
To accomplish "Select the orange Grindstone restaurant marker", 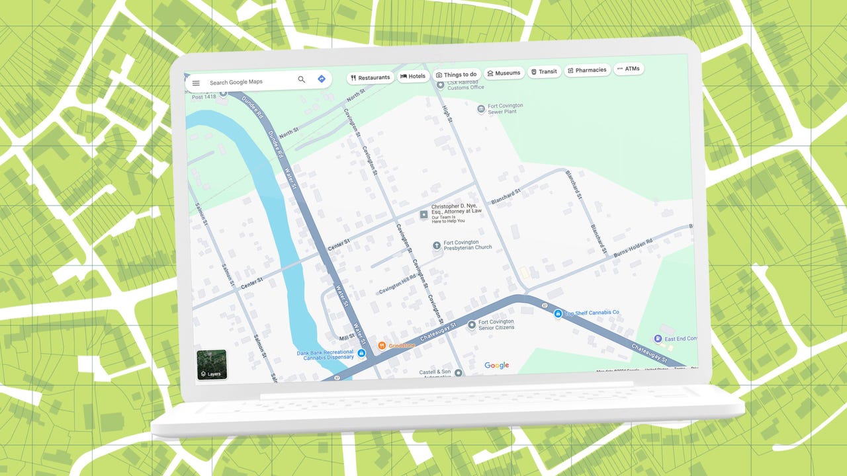I will coord(381,346).
